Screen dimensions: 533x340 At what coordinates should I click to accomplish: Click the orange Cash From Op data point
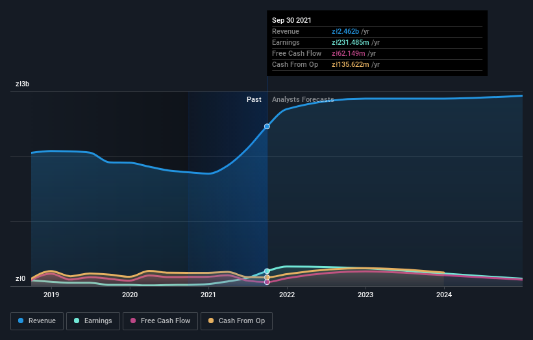(267, 278)
